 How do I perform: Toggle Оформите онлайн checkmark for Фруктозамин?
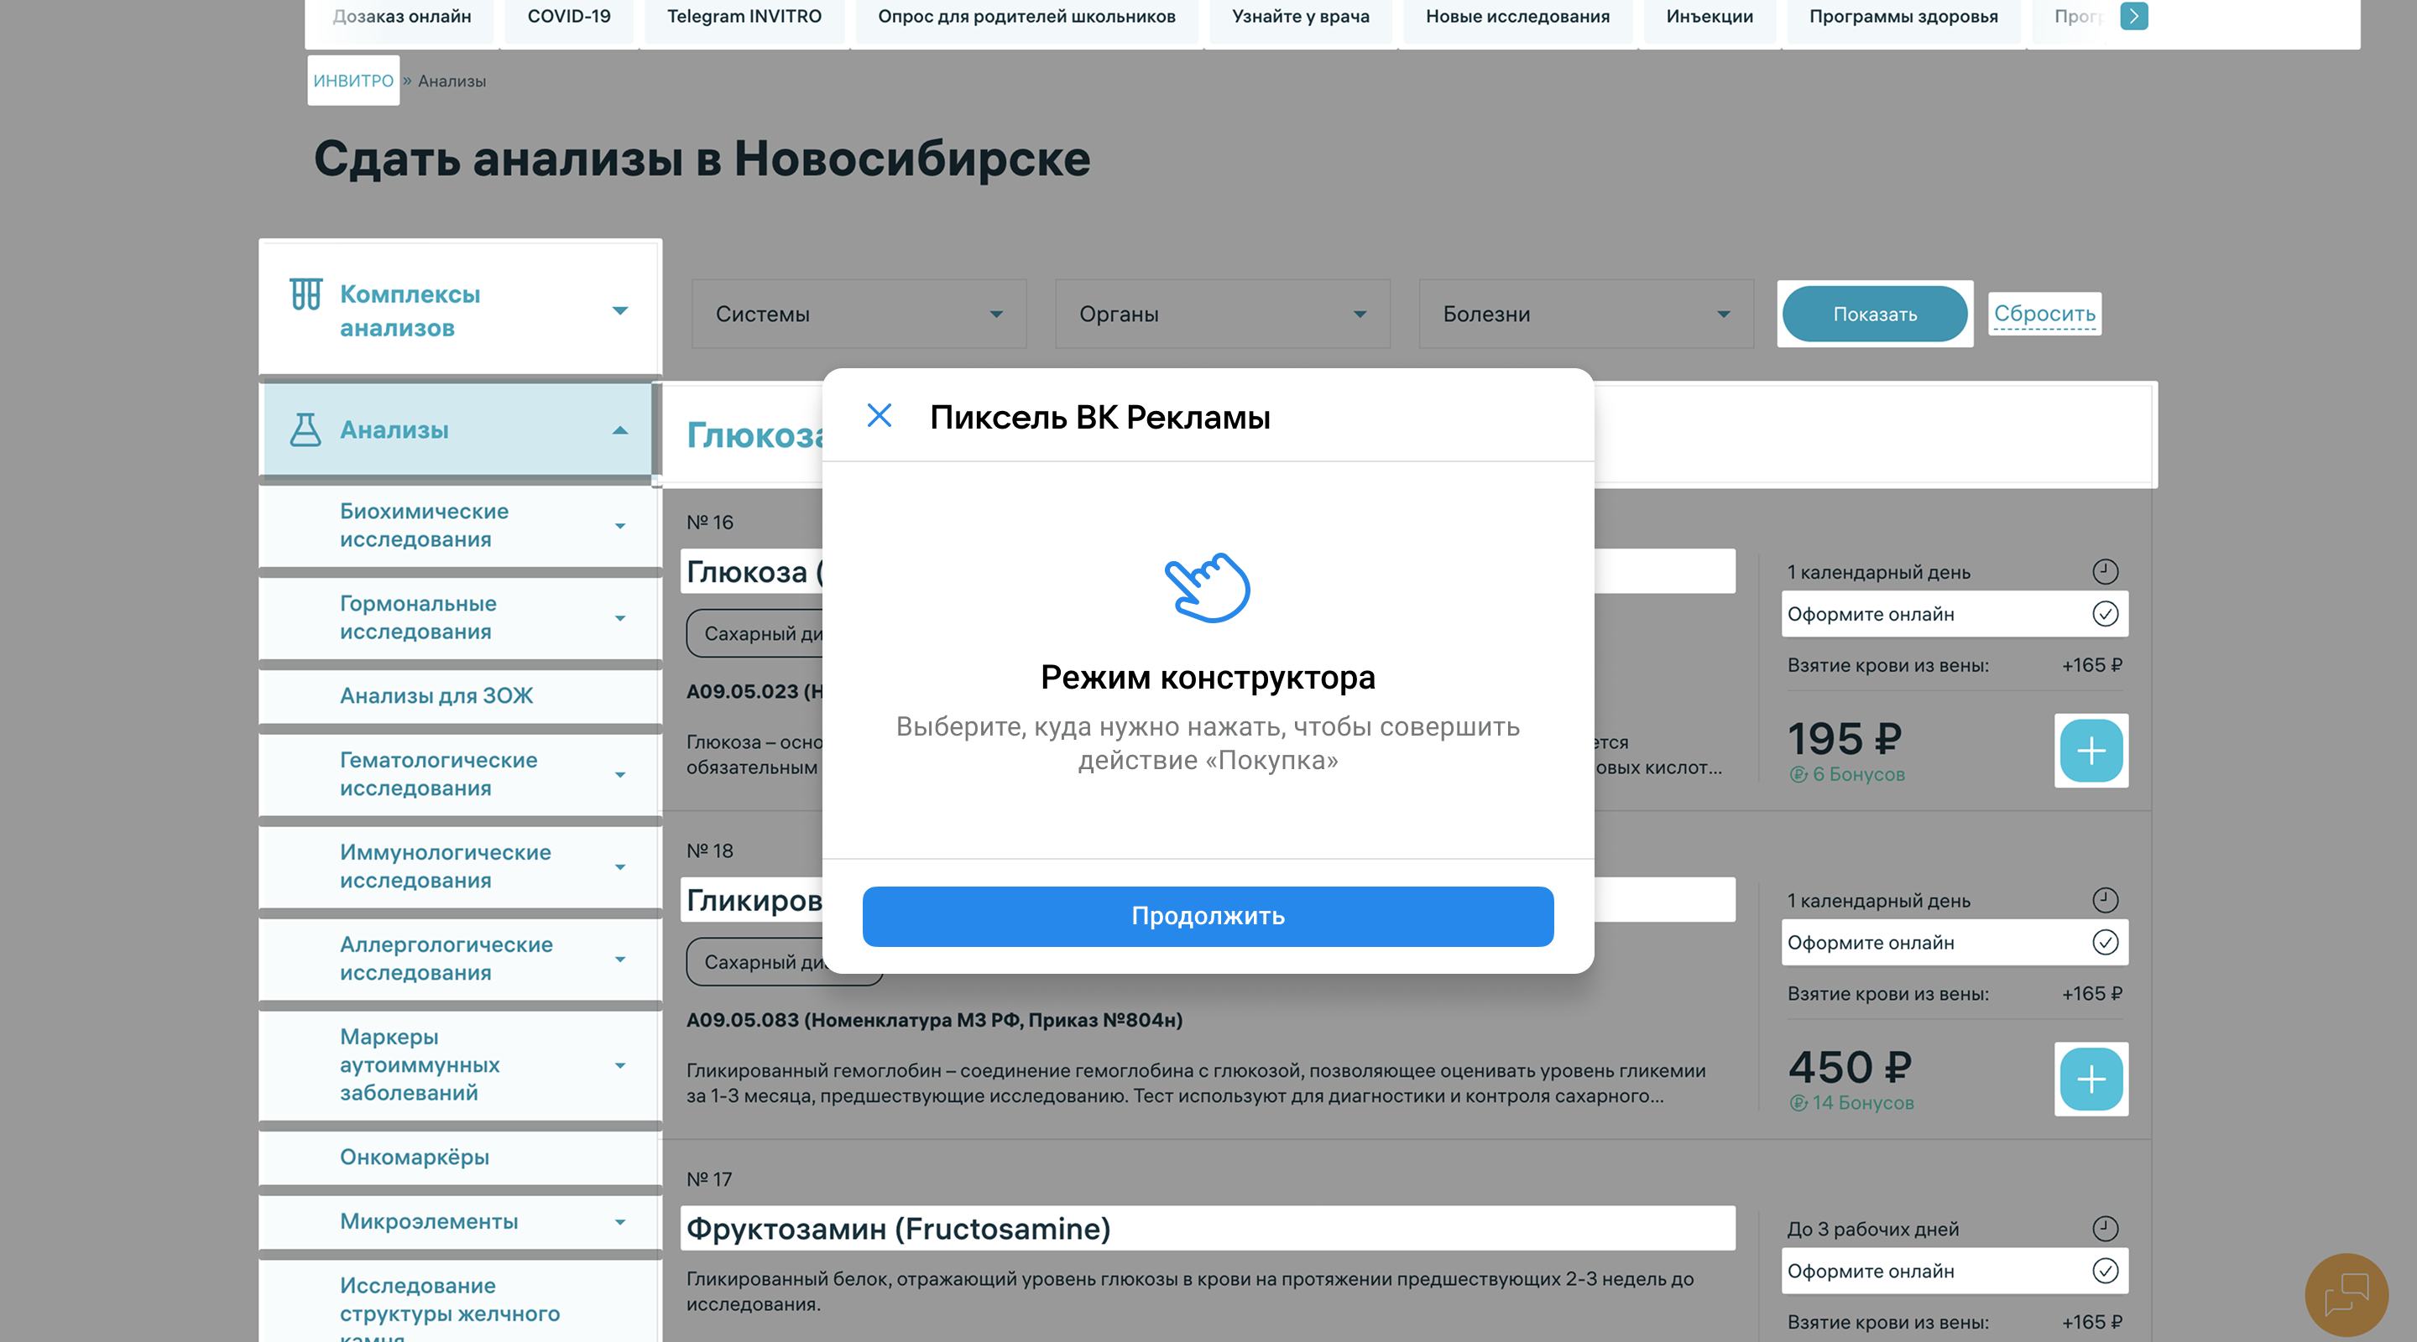2106,1271
